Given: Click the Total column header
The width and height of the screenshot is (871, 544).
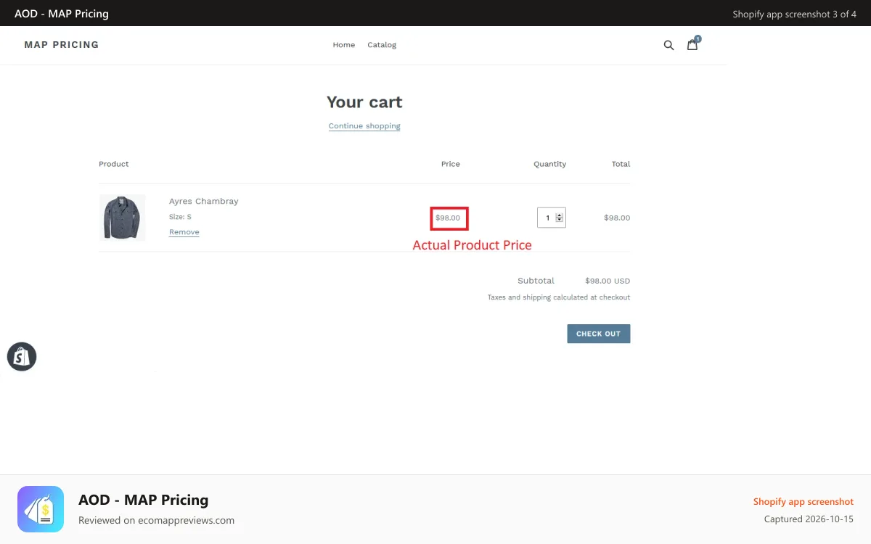Looking at the screenshot, I should click(x=621, y=164).
